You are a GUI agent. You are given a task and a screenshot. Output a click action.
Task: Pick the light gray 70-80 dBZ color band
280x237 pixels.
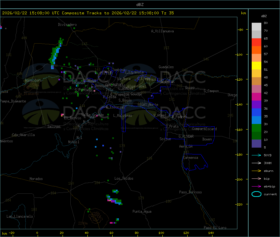click(256, 27)
